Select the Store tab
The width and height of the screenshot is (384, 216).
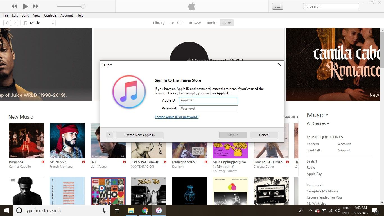pos(227,23)
